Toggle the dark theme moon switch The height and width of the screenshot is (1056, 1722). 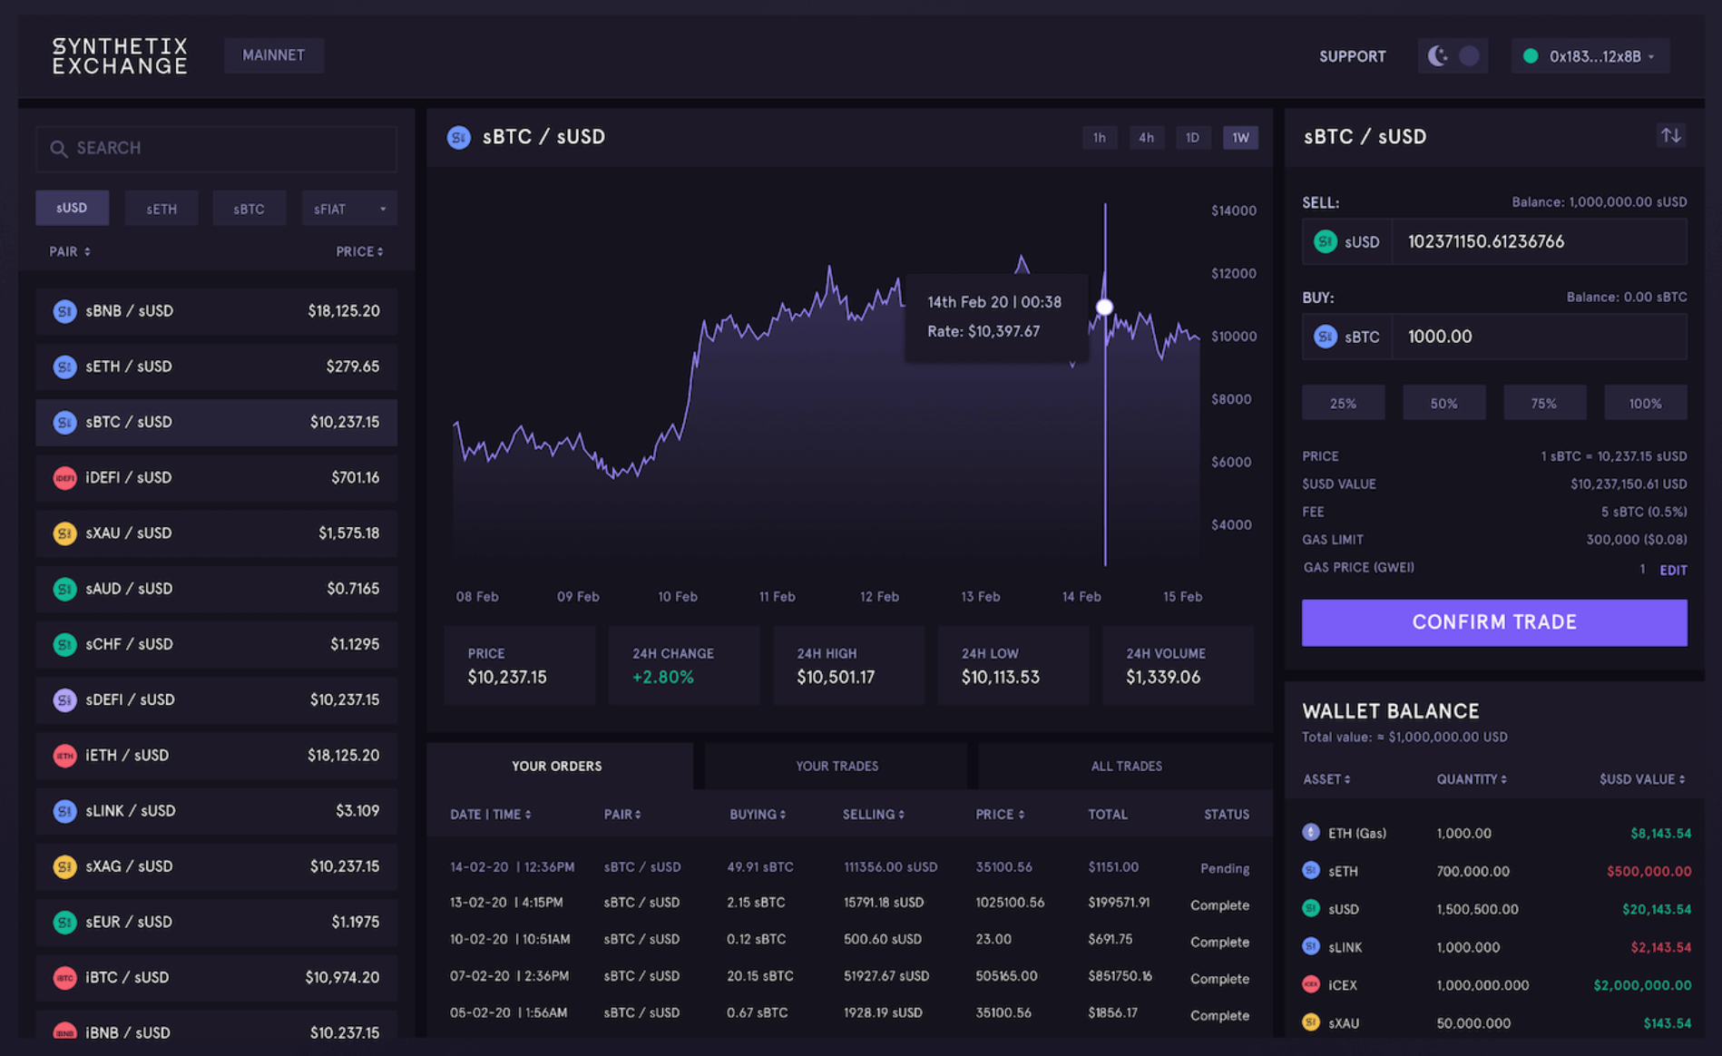[x=1453, y=55]
